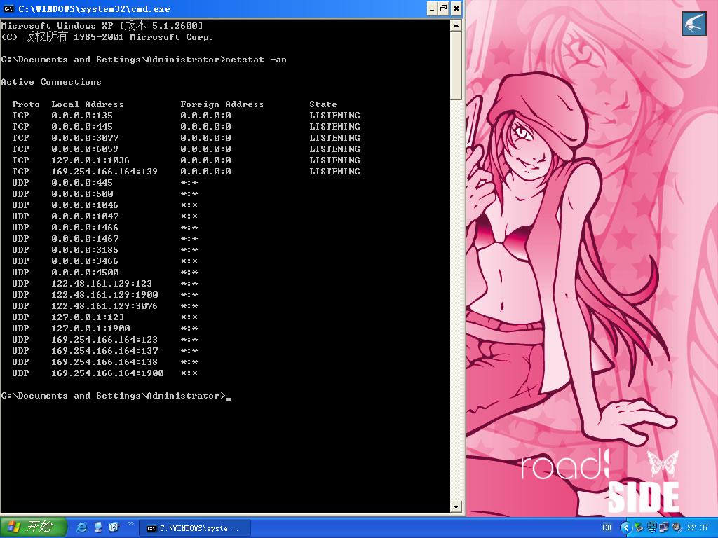The image size is (718, 538).
Task: Click Show Desktop icon in Quick Launch
Action: point(98,527)
